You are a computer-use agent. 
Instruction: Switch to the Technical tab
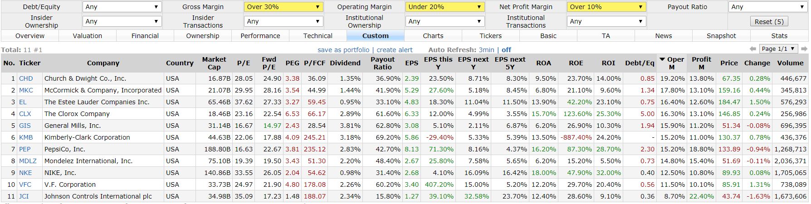pyautogui.click(x=318, y=36)
